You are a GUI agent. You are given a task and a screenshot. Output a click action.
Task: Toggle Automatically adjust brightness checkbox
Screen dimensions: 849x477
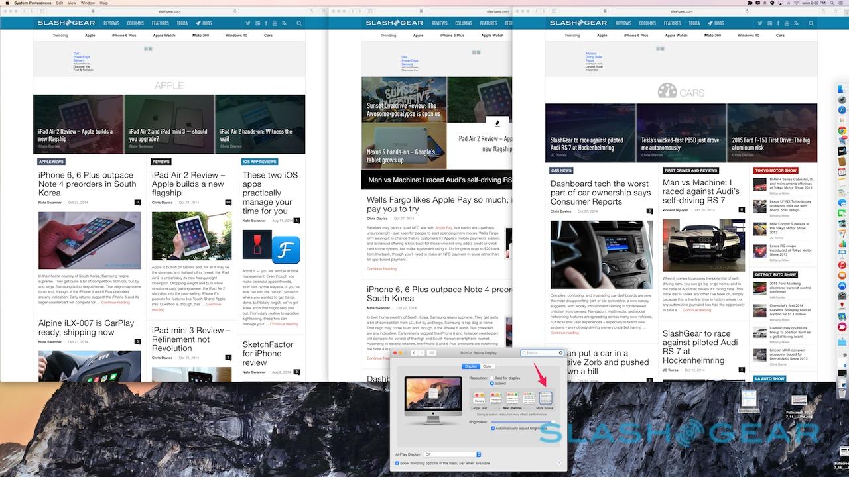coord(492,428)
